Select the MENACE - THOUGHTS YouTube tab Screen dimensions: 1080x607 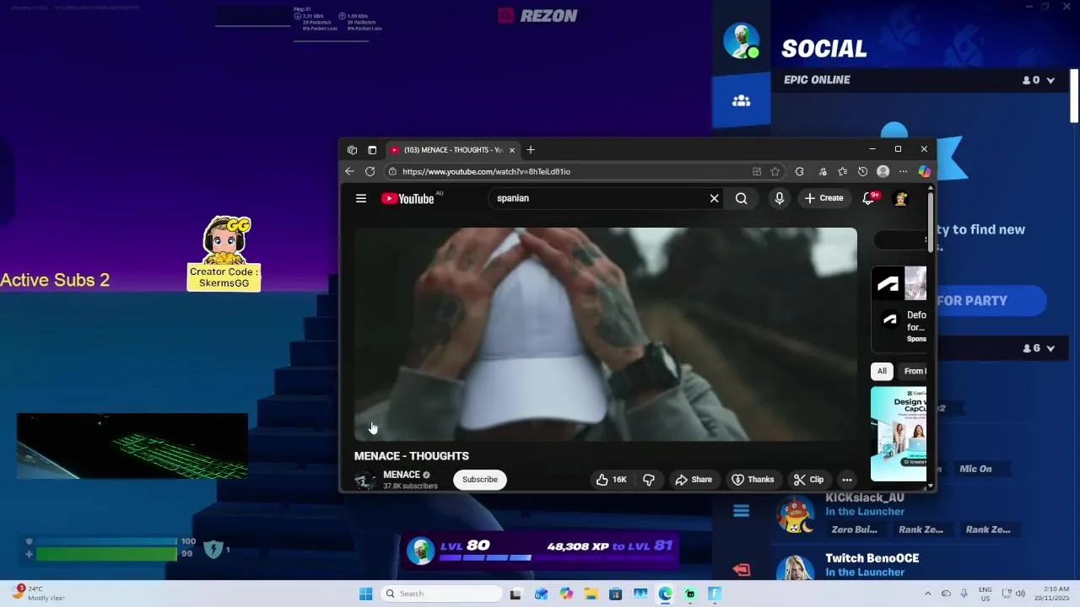[x=453, y=150]
